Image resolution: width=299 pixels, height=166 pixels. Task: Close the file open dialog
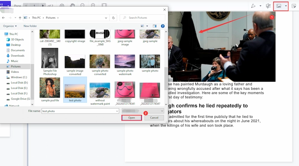[164, 10]
